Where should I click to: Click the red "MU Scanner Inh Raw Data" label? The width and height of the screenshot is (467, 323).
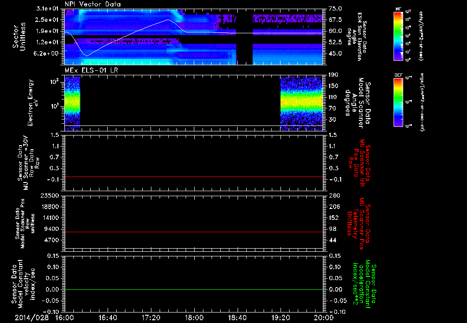(x=358, y=163)
